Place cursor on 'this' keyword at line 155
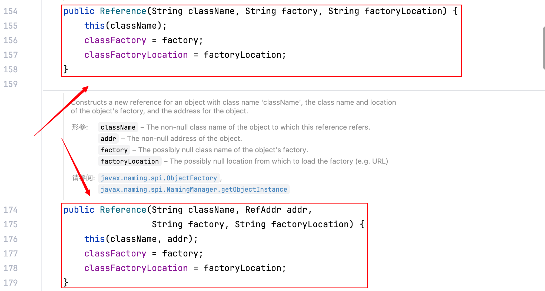Viewport: 545px width, 291px height. pyautogui.click(x=94, y=26)
